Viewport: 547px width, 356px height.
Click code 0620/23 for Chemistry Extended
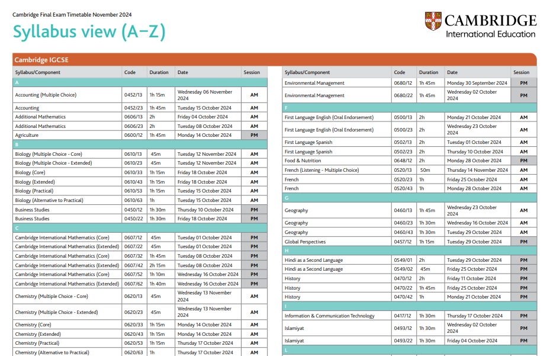(x=133, y=312)
